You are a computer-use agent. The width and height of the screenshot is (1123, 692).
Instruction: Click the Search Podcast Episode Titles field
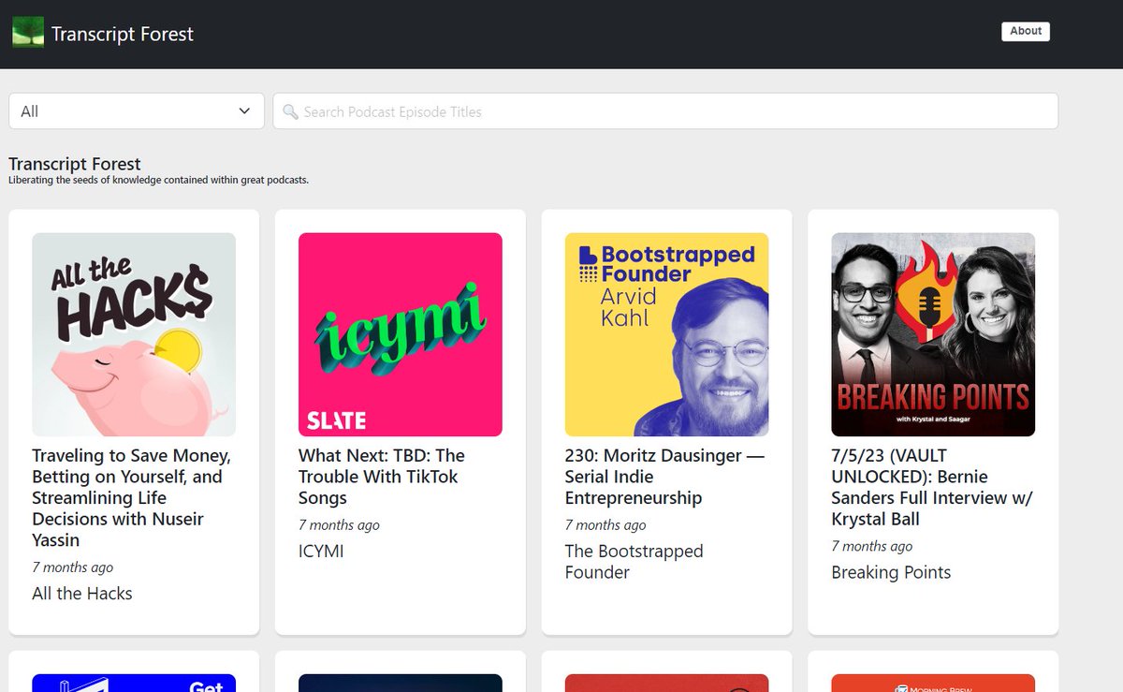pyautogui.click(x=665, y=111)
